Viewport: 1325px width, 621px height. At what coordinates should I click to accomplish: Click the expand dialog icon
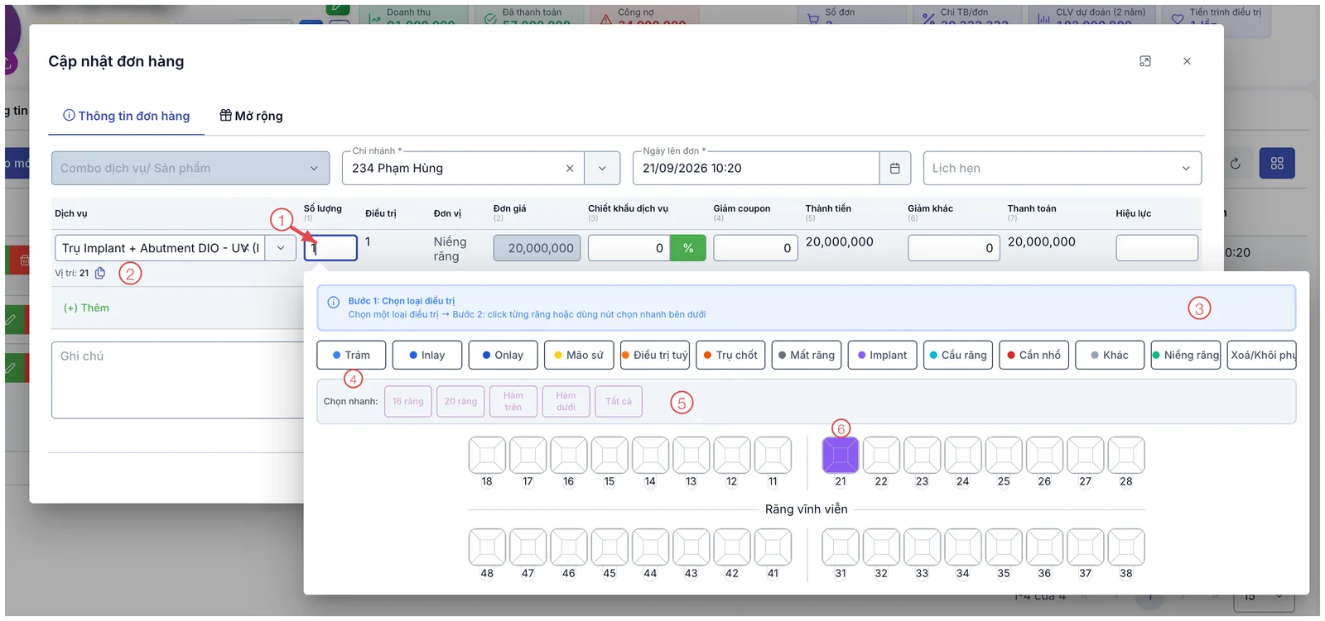[1145, 61]
